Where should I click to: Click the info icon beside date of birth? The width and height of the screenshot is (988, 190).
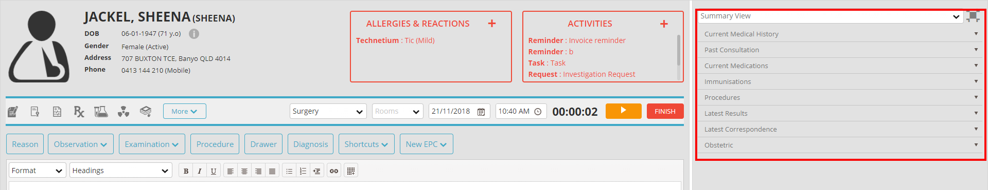194,34
